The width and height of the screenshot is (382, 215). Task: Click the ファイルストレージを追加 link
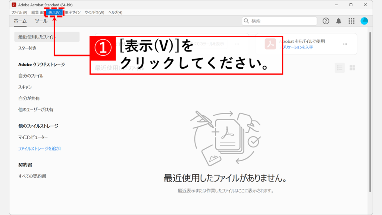[x=39, y=149]
